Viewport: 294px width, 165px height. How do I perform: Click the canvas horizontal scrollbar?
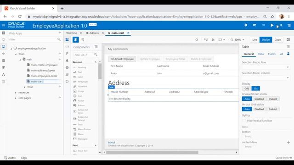click(x=152, y=153)
